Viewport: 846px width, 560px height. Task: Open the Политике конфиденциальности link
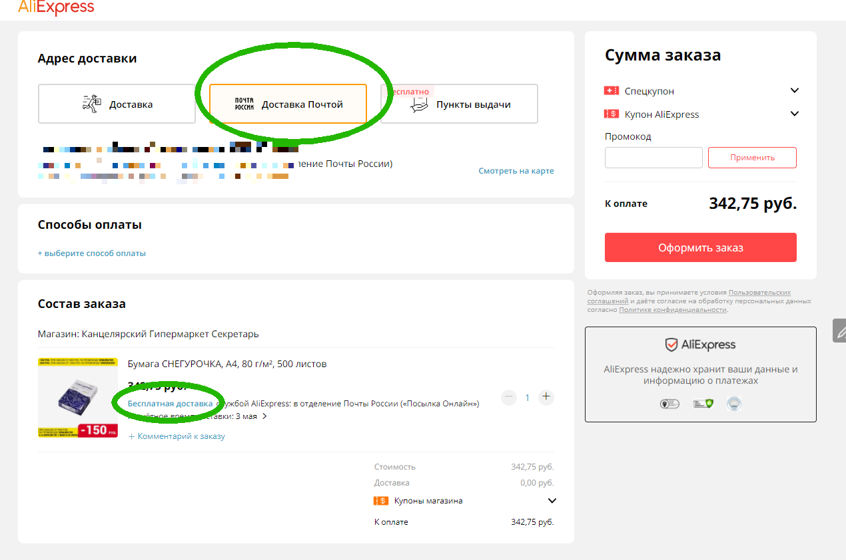coord(672,310)
